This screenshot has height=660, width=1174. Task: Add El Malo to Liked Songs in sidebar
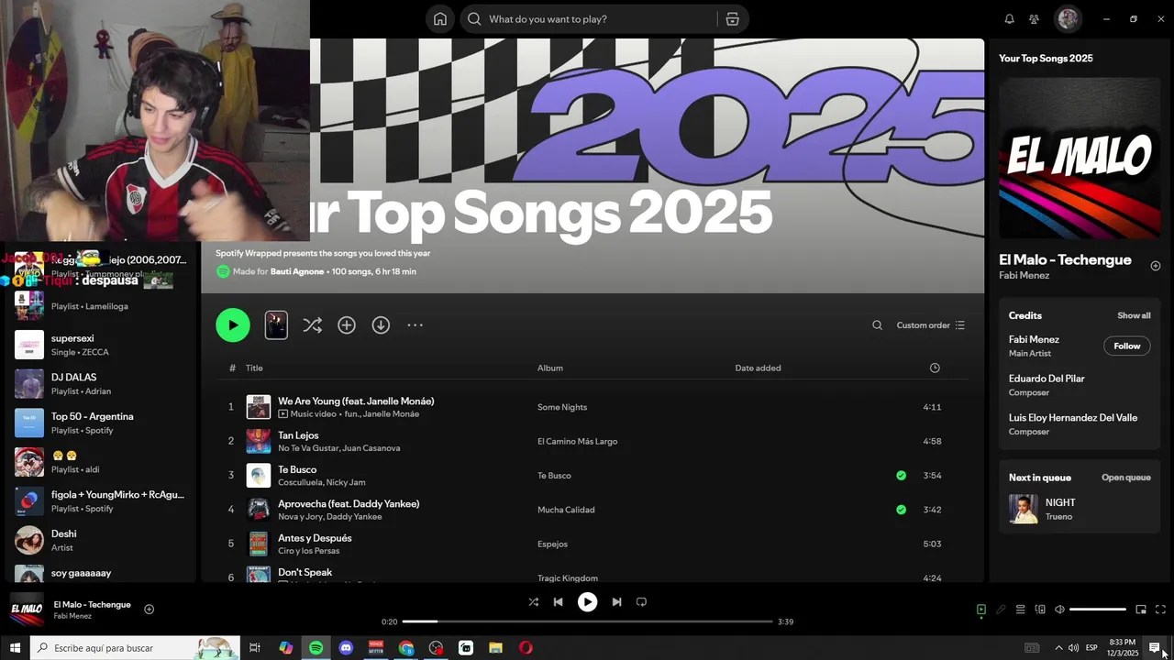coord(1156,266)
